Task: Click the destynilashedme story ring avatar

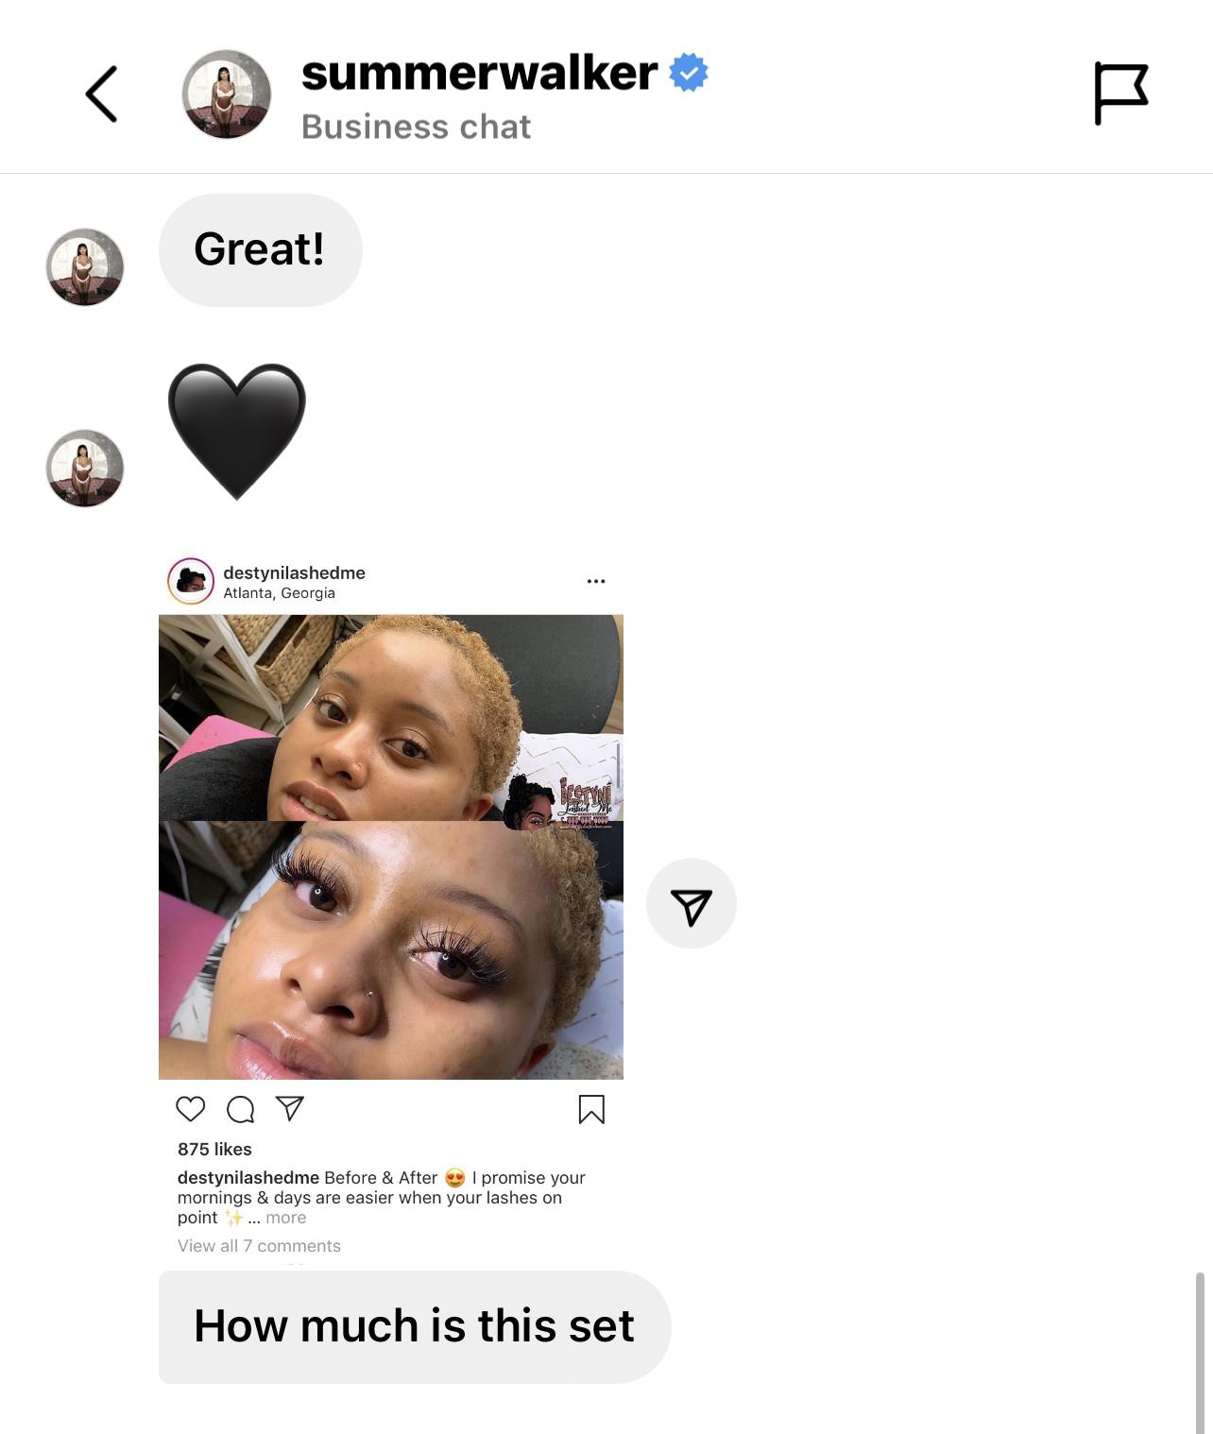Action: point(191,581)
